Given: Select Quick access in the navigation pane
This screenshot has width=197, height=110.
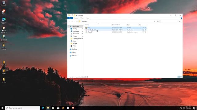Looking at the screenshot, I should point(75,26).
